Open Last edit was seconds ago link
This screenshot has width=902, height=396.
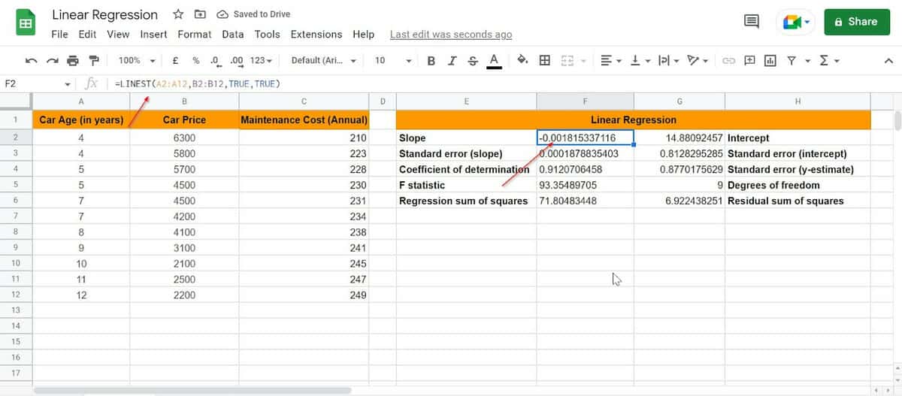pyautogui.click(x=451, y=35)
